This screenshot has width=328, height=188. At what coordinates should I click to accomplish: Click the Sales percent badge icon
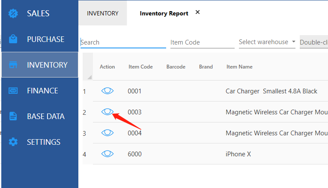(13, 13)
